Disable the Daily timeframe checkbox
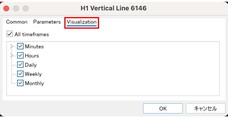This screenshot has width=228, height=118. pyautogui.click(x=20, y=65)
